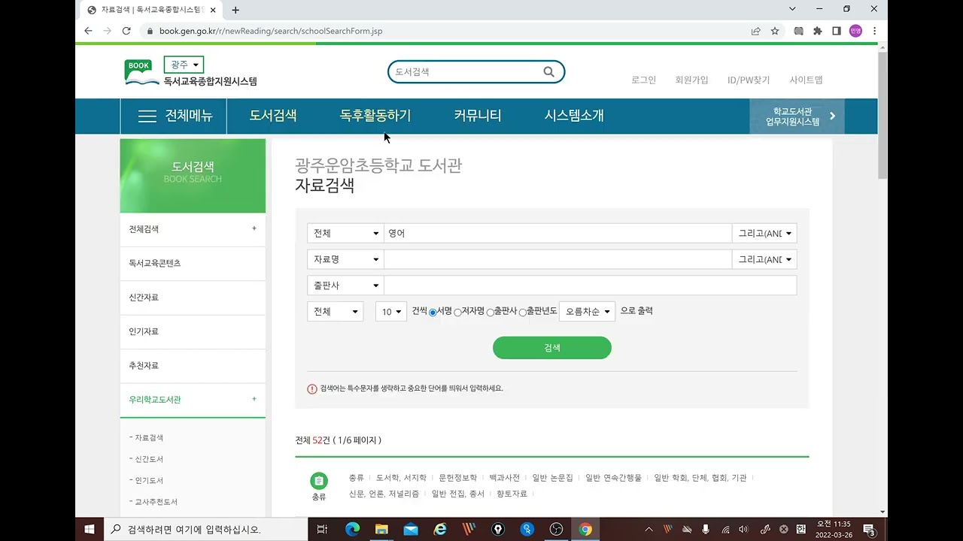The width and height of the screenshot is (963, 541).
Task: Open 출판사 search field dropdown
Action: pyautogui.click(x=345, y=286)
